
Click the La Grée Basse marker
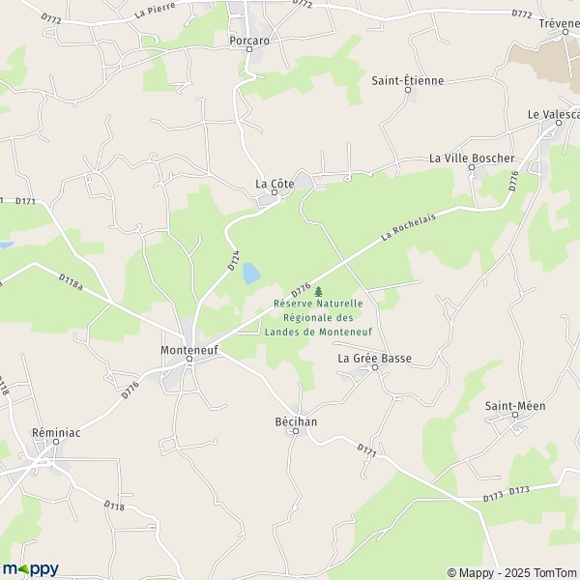pyautogui.click(x=375, y=367)
